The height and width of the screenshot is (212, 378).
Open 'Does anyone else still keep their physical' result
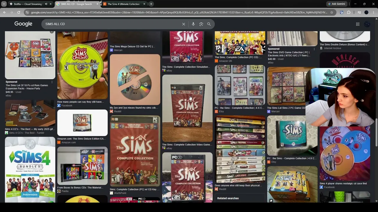click(x=238, y=185)
